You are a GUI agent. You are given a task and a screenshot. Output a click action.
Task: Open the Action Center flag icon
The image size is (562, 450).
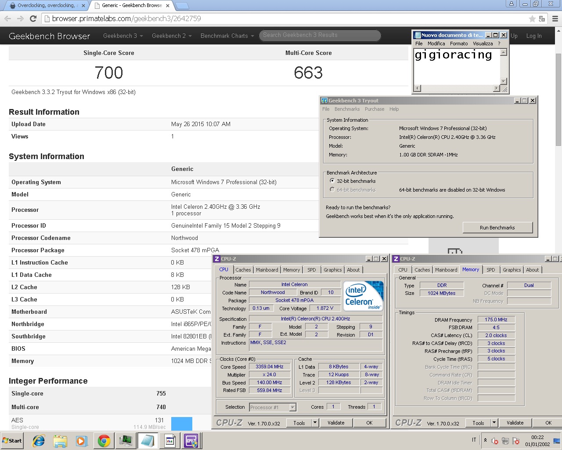pos(516,441)
